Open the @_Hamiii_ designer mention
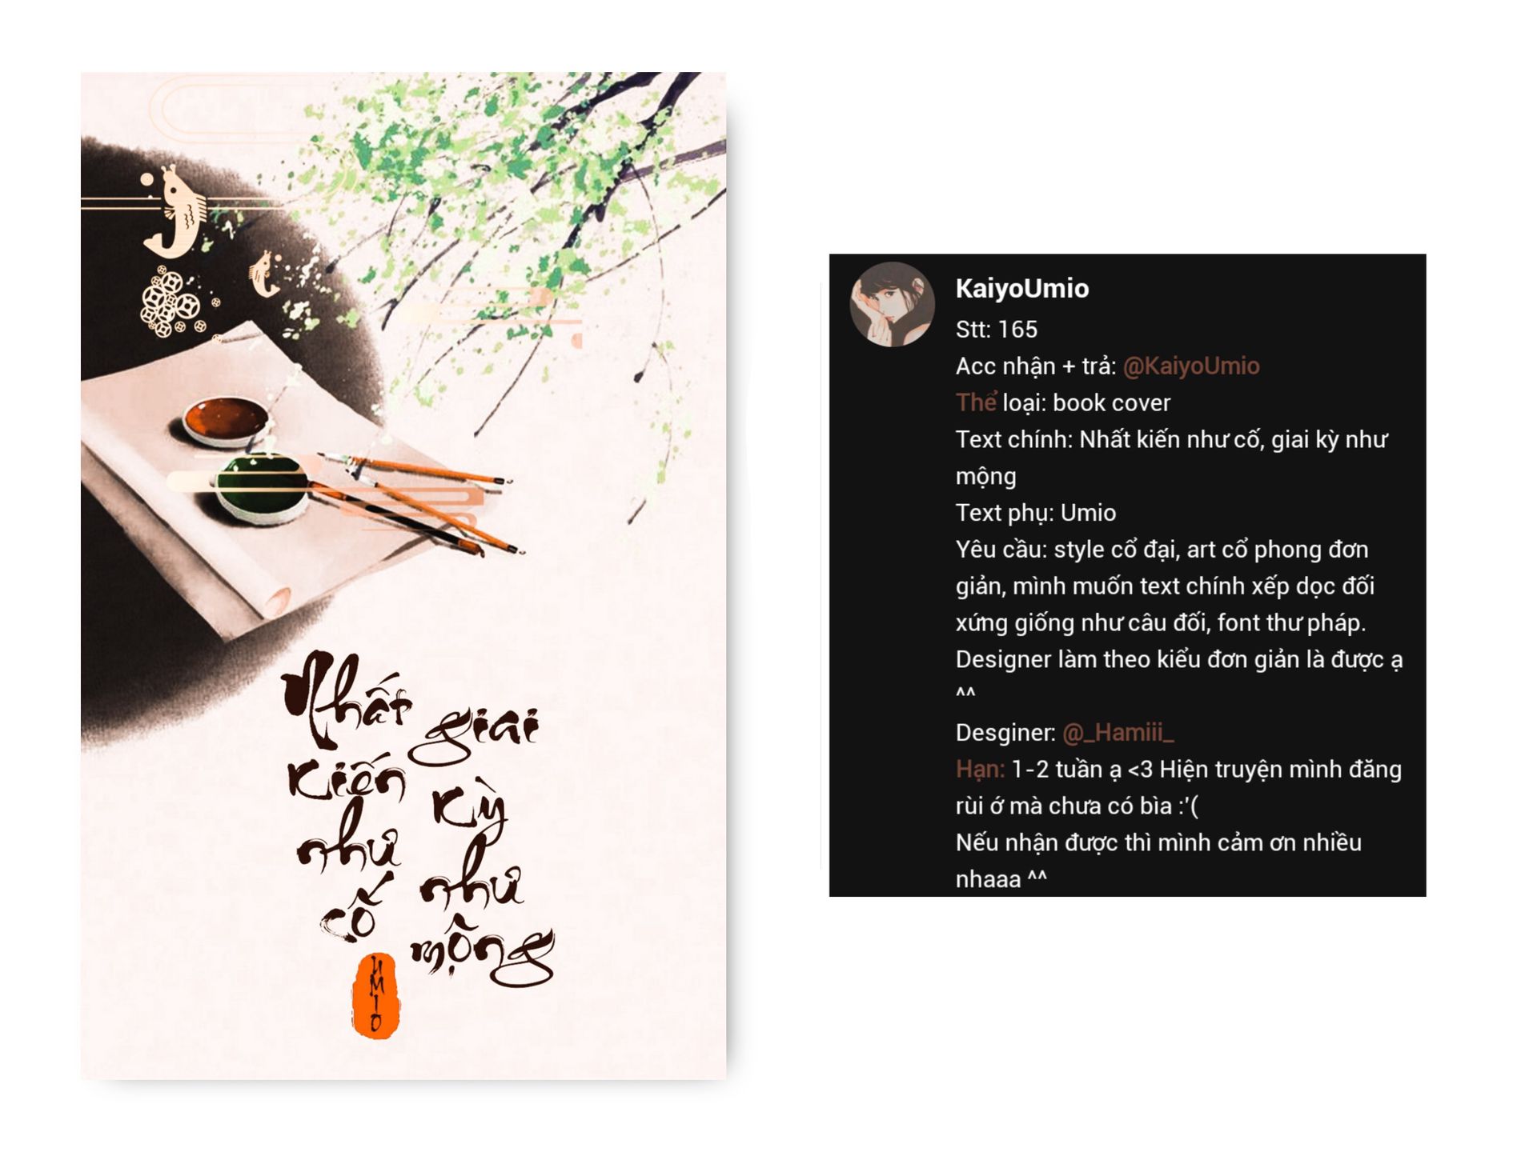 coord(1118,732)
